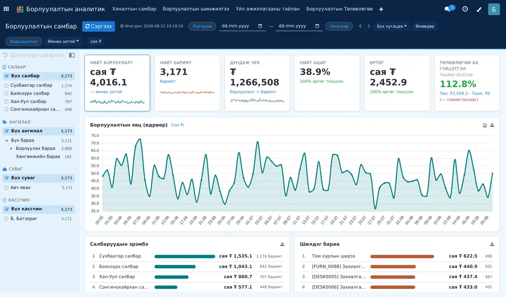Open Өмнөх үетэй comparison dropdown
The image size is (506, 297).
click(63, 41)
